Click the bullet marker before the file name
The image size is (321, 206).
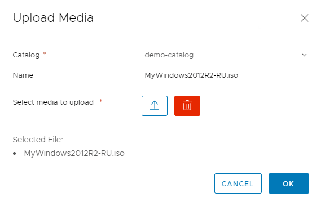point(14,153)
